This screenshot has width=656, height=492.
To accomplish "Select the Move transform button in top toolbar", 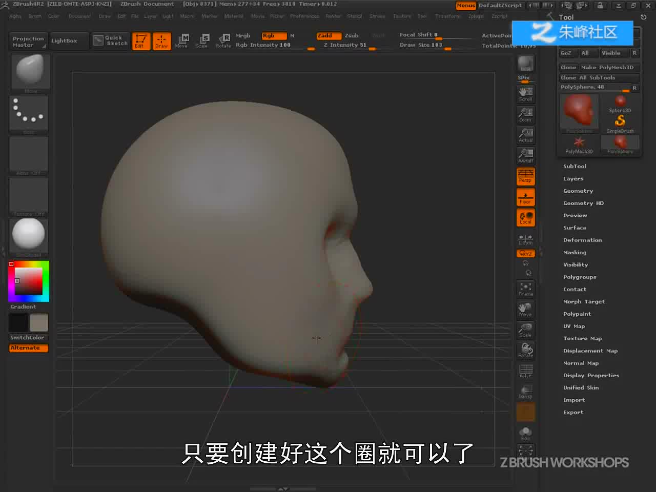I will 181,40.
